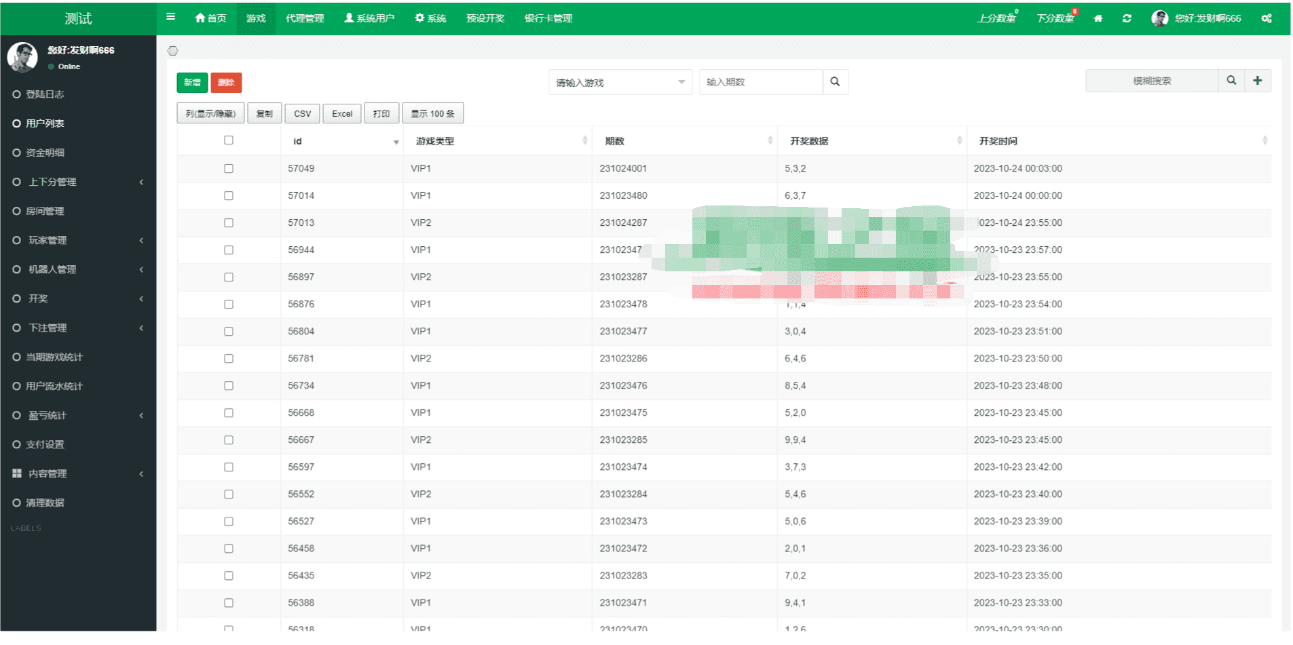Viewport: 1293px width, 645px height.
Task: Click the Excel export button
Action: click(342, 113)
